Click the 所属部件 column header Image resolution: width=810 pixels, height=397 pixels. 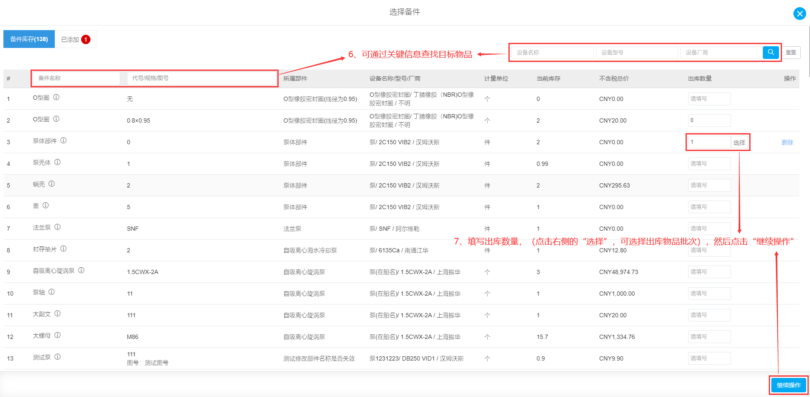(295, 78)
